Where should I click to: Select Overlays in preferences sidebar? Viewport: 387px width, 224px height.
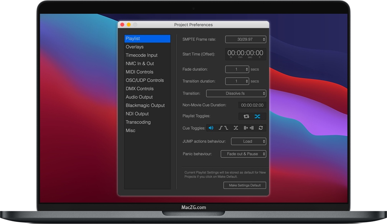(x=135, y=47)
